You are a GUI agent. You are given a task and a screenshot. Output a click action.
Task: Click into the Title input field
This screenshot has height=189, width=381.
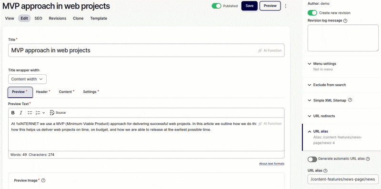click(x=146, y=50)
